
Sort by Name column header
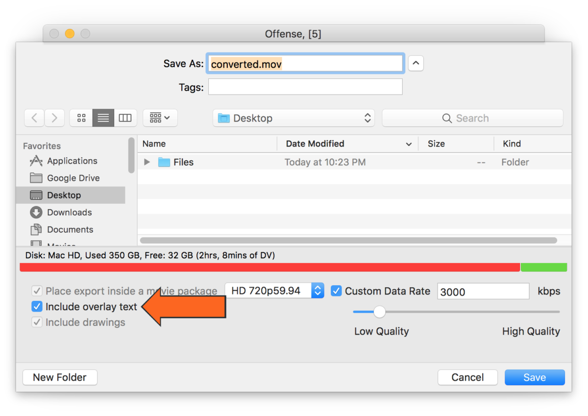pos(154,144)
